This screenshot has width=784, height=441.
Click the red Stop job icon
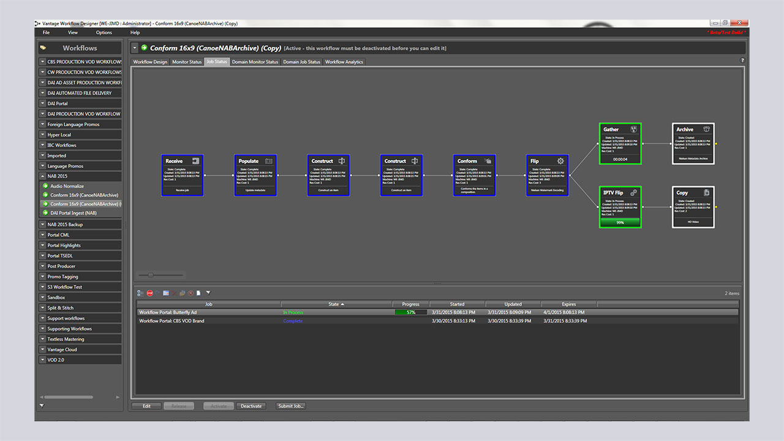tap(150, 293)
